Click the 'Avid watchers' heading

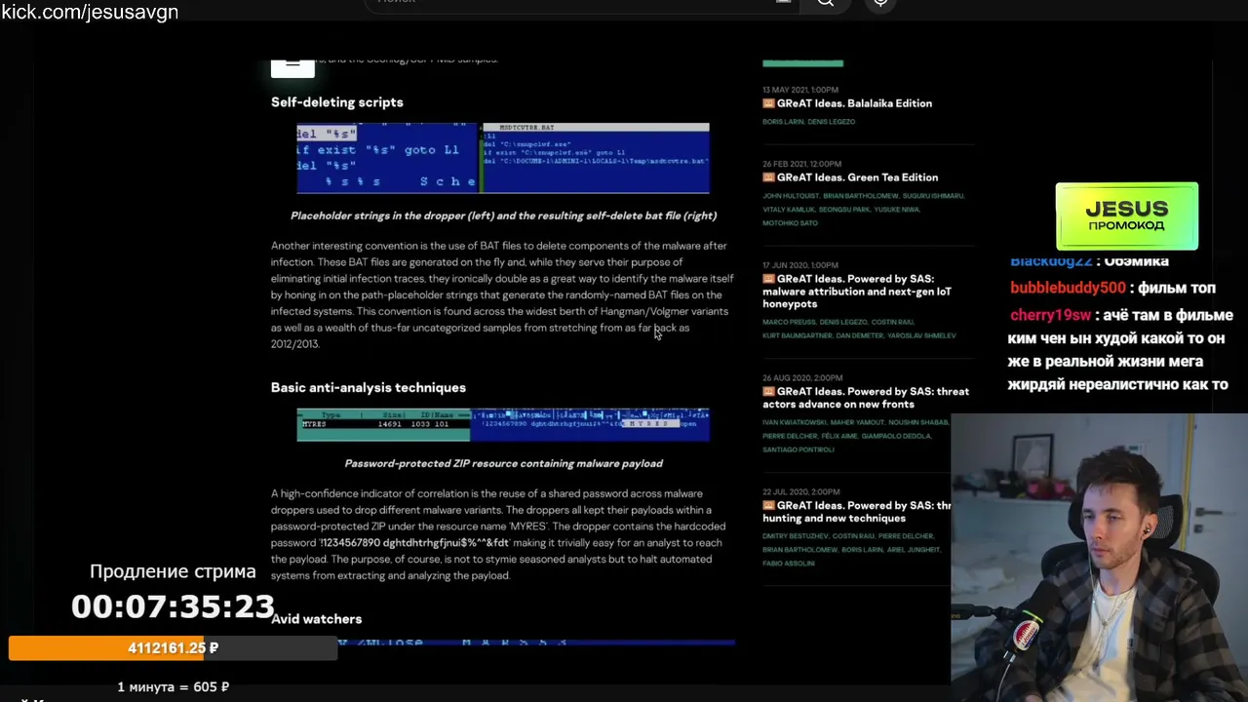click(x=316, y=619)
